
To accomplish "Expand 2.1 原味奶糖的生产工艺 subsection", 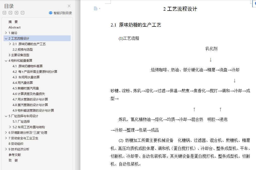I will point(10,44).
